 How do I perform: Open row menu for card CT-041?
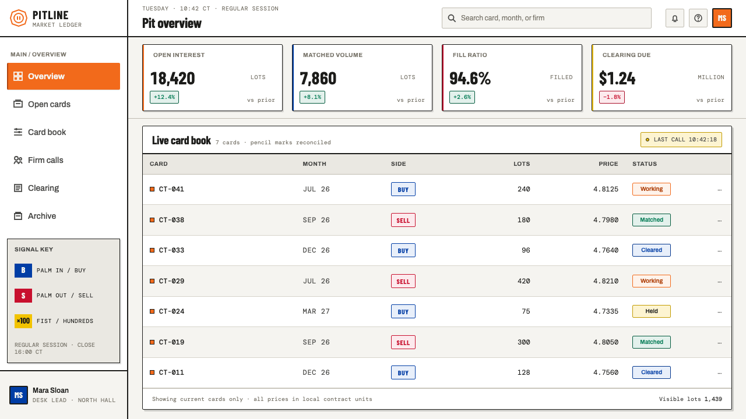pyautogui.click(x=719, y=189)
